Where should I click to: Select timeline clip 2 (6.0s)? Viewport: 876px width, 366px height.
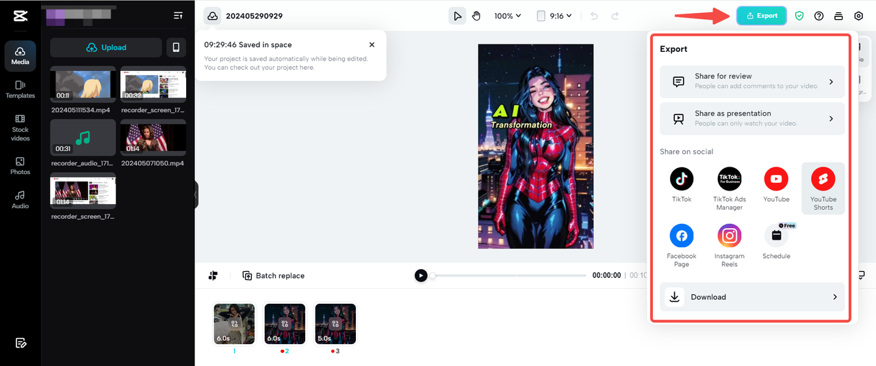tap(285, 324)
